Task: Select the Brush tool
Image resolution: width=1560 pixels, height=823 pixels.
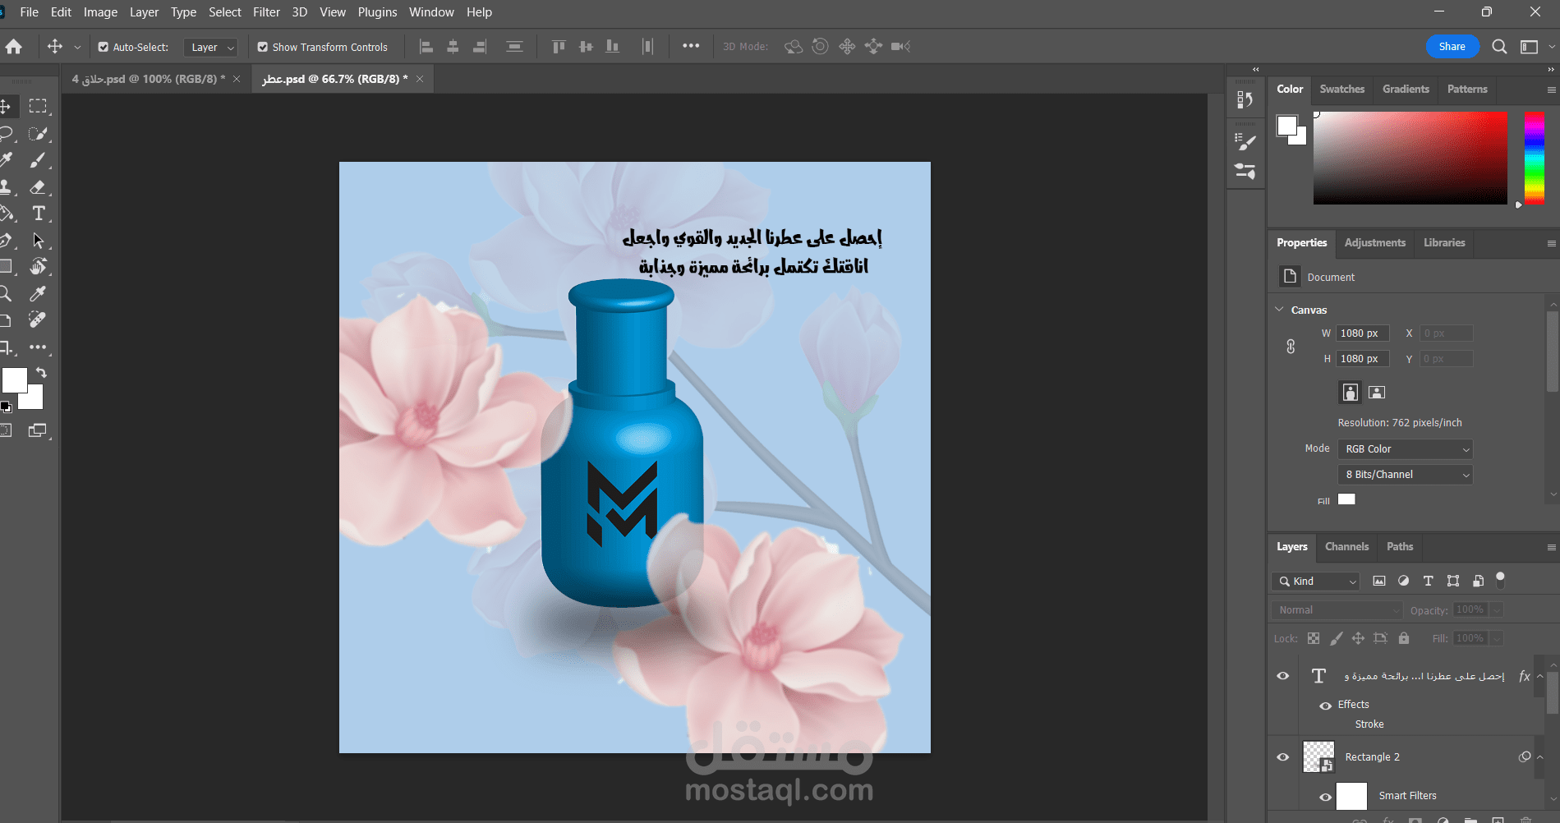Action: coord(38,160)
